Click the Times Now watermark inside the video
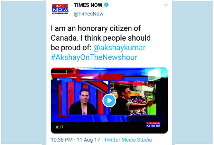 (x=153, y=125)
